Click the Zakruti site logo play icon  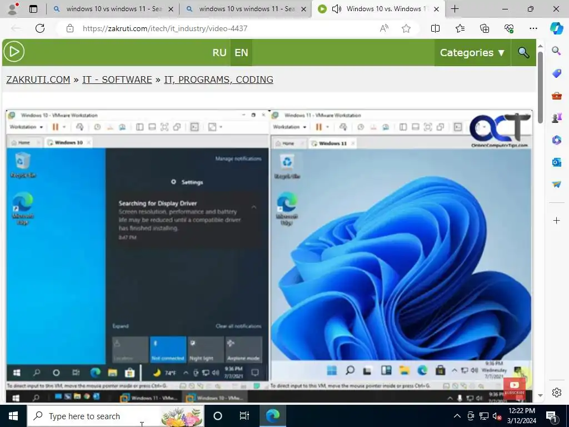point(14,52)
